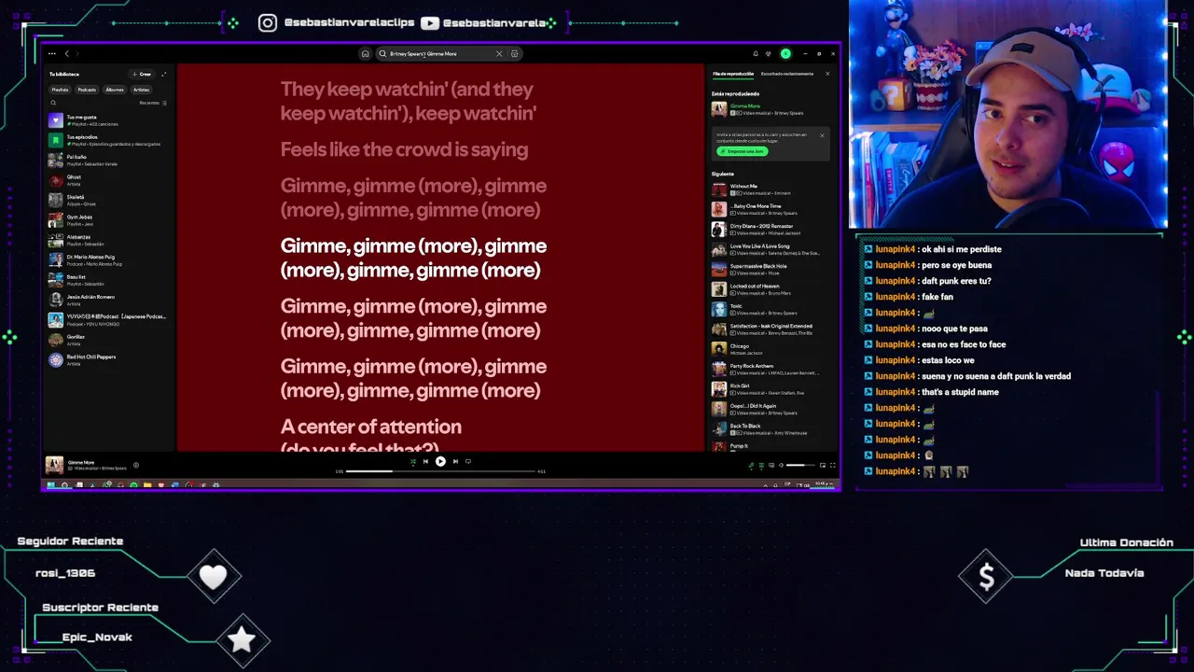Filter library by Podcasts

click(87, 90)
